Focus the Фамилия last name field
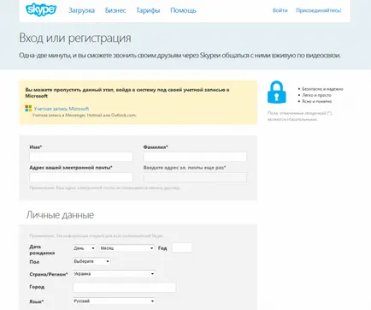Image resolution: width=371 pixels, height=310 pixels. tap(195, 157)
